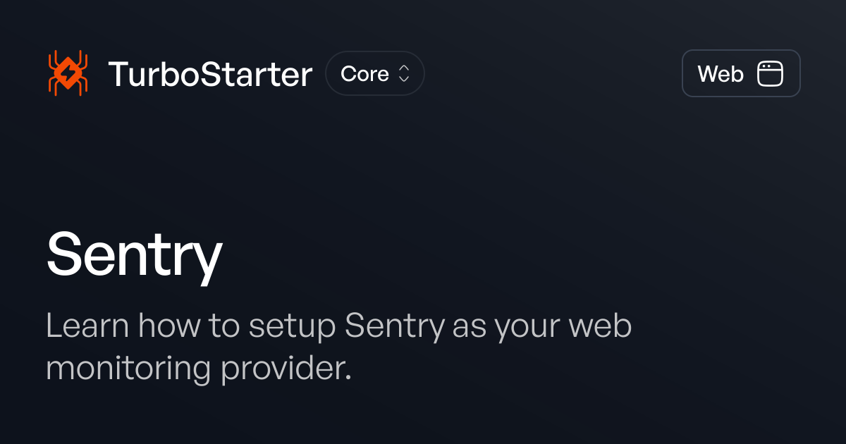The width and height of the screenshot is (846, 444).
Task: Click the orange TurboStarter spider logo
Action: coord(68,73)
